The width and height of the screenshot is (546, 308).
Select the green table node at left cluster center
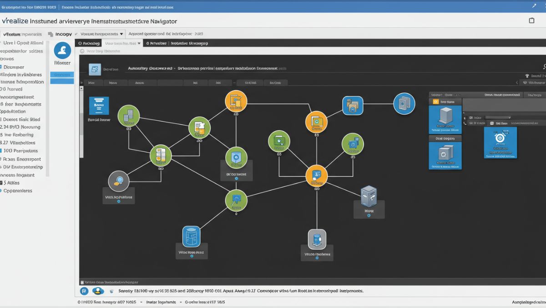pos(161,156)
